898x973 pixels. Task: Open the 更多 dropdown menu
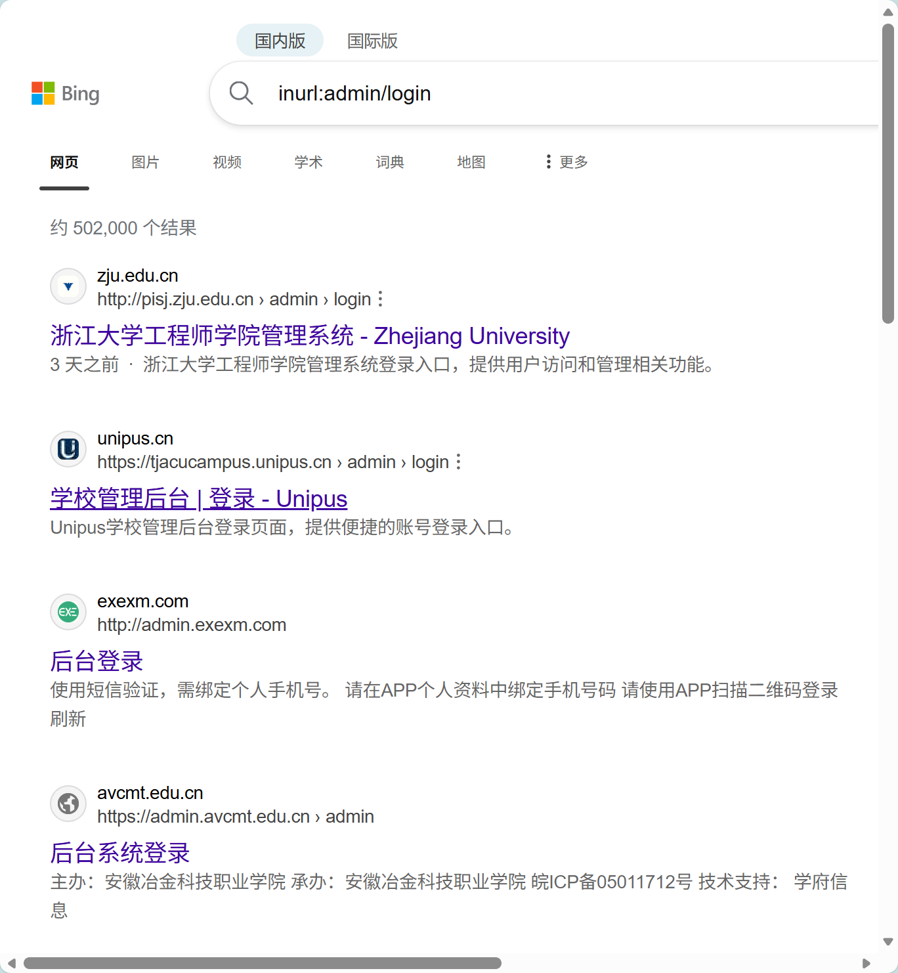572,162
